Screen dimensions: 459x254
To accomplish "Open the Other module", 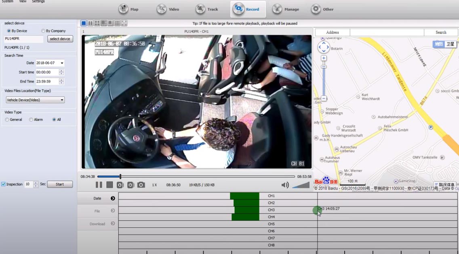I will coord(322,9).
